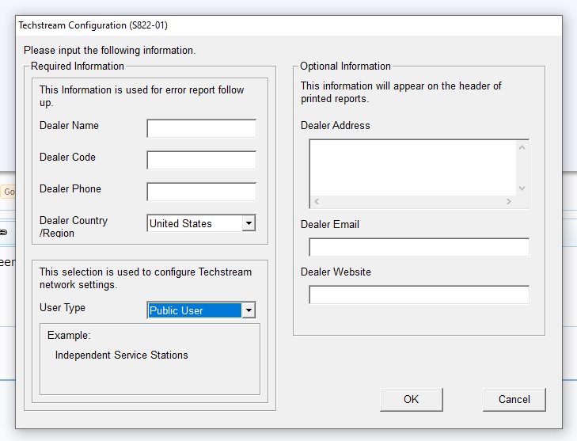Click the Dealer Name input field
Image resolution: width=577 pixels, height=441 pixels.
[x=201, y=128]
